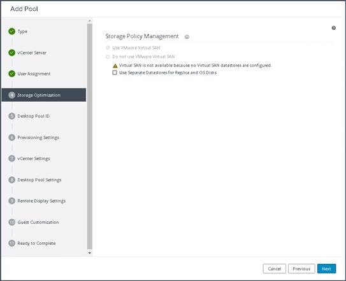The height and width of the screenshot is (281, 346).
Task: Click the step 11 circle beside Ready to Complete
Action: (x=11, y=243)
